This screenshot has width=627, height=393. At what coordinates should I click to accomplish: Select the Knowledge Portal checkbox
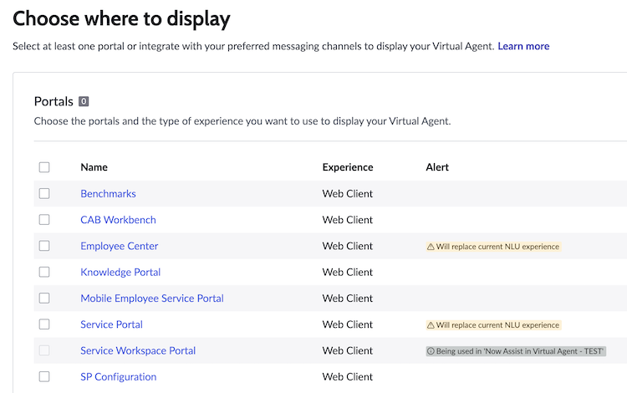44,272
